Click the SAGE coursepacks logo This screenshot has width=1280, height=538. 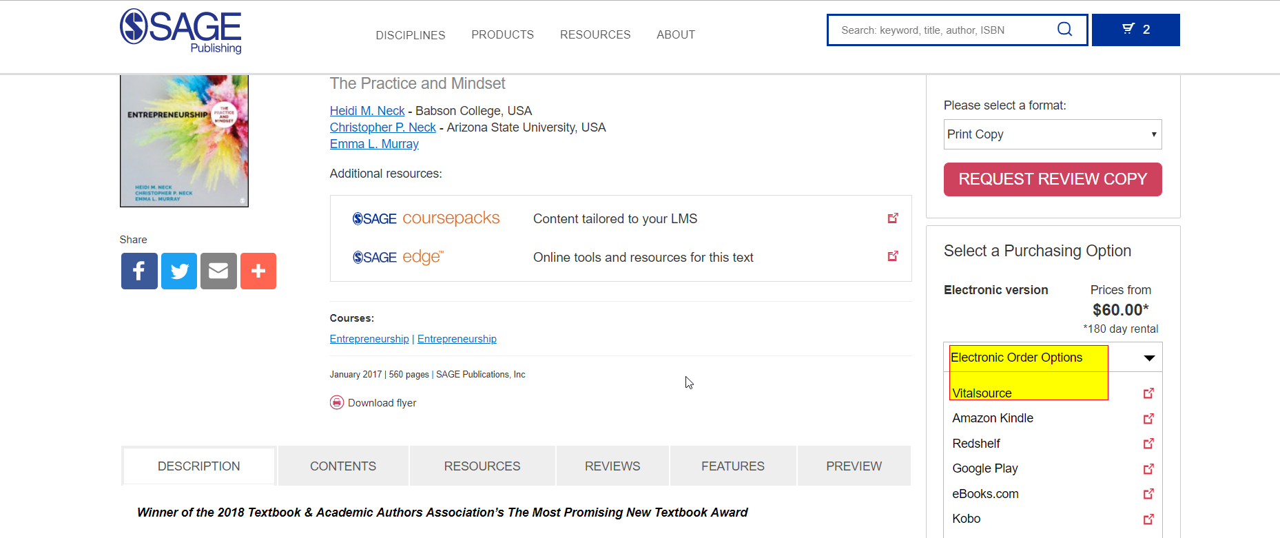(426, 218)
